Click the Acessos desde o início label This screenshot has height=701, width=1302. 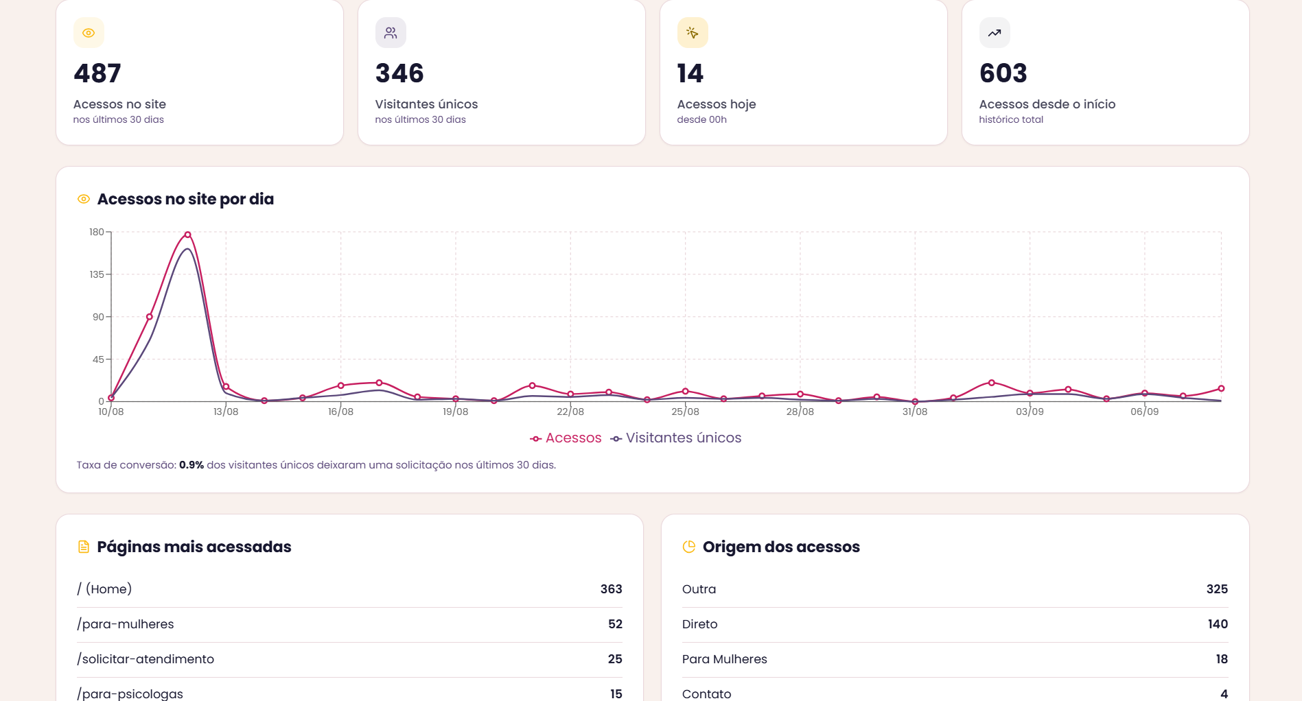point(1047,104)
